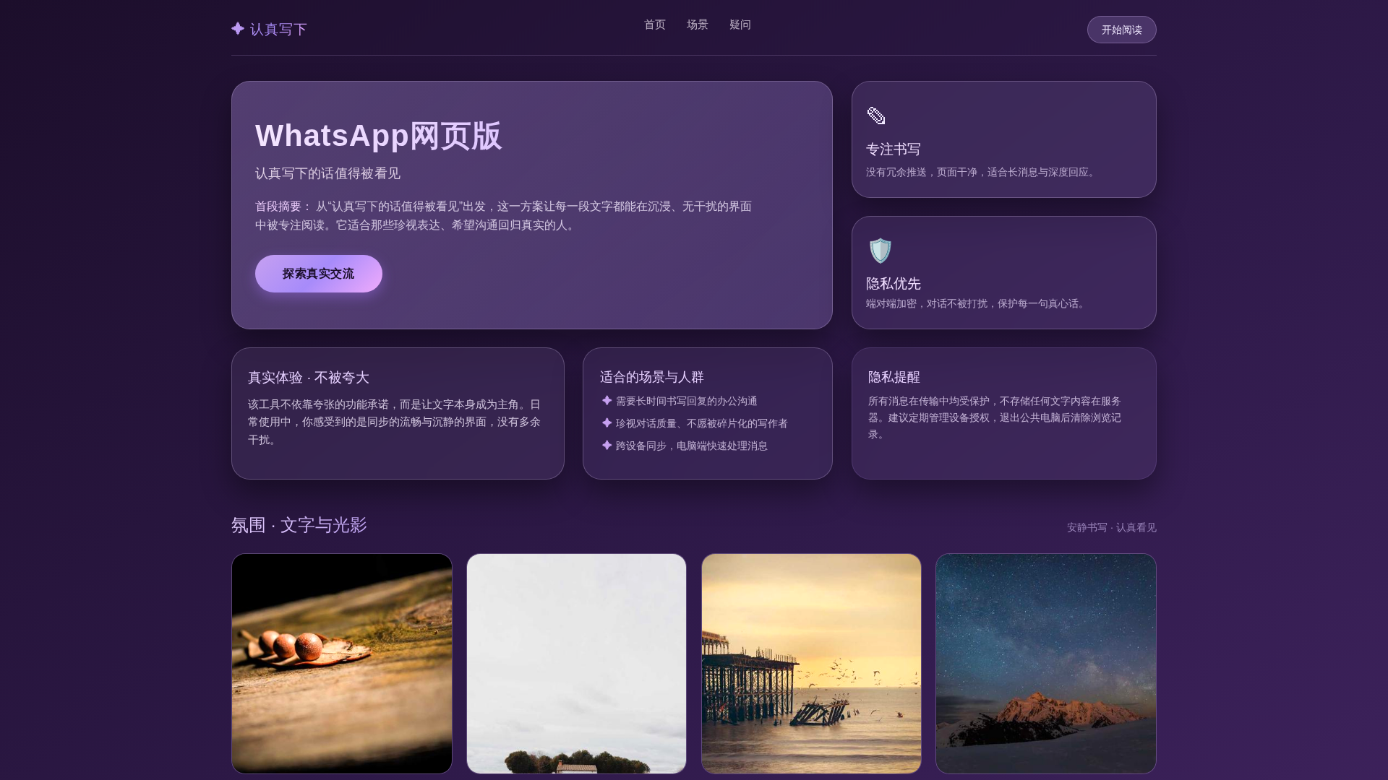Click the 首段摘要 paragraph in the main card

(x=504, y=216)
